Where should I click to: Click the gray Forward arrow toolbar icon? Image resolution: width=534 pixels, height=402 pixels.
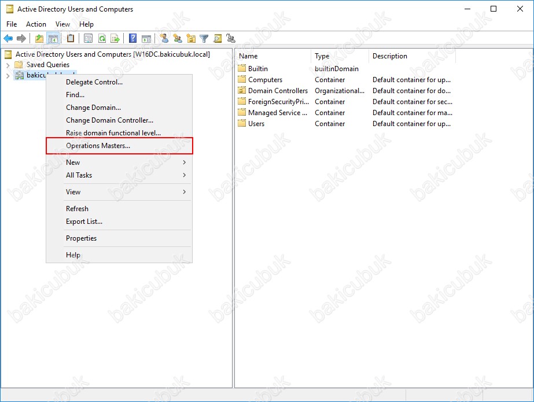[21, 38]
